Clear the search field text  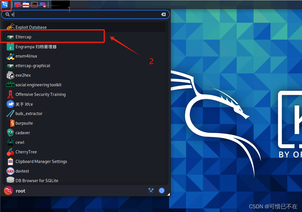(x=163, y=14)
